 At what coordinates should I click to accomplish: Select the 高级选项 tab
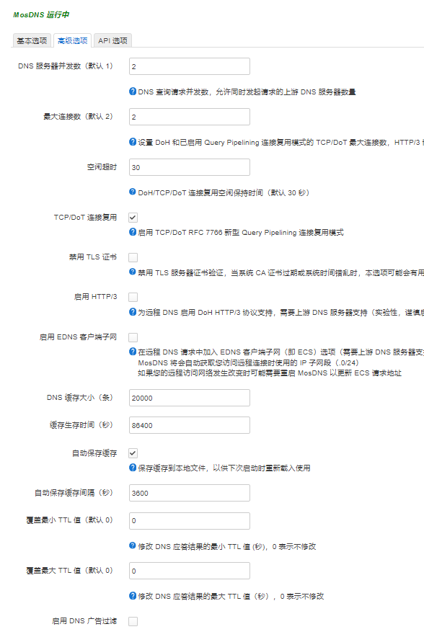[72, 40]
